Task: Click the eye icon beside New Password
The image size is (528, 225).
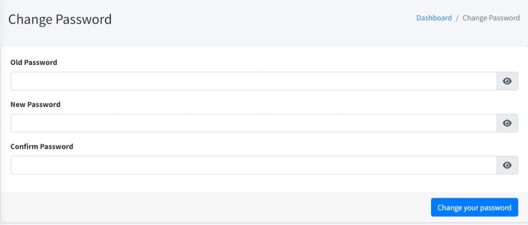Action: pos(507,123)
